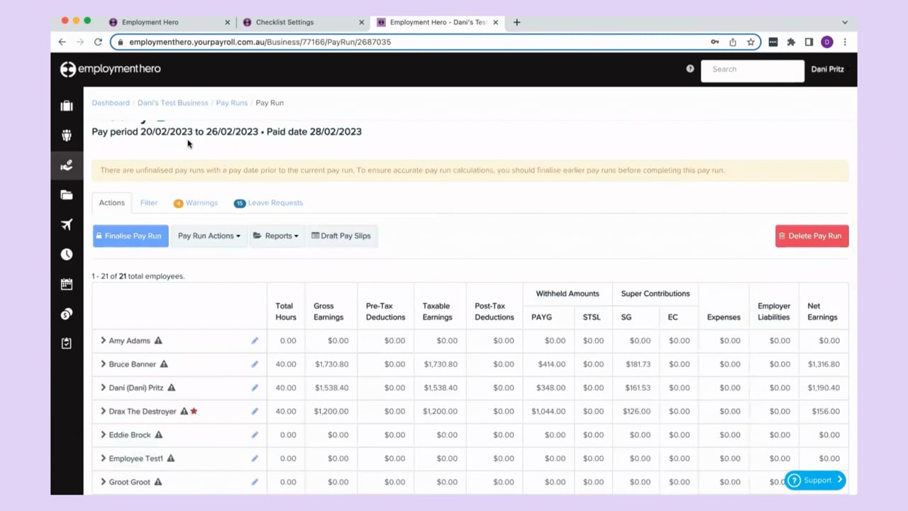Open the clipboard checklist icon in sidebar

(x=67, y=344)
